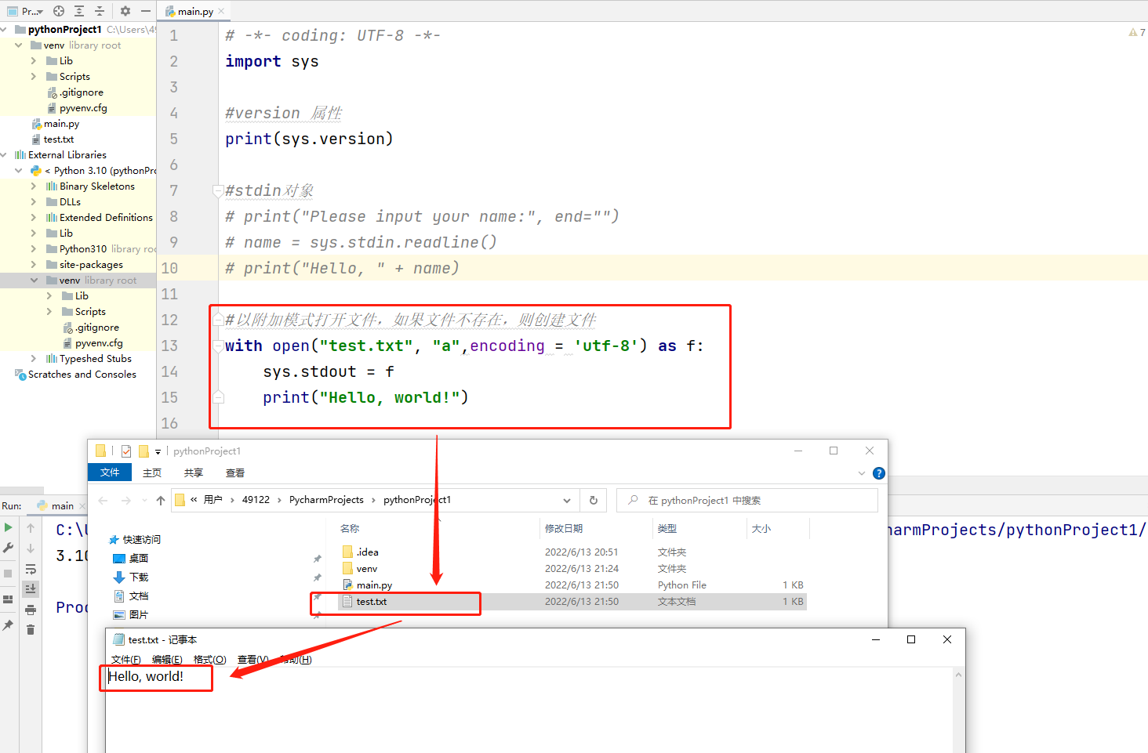Open run configuration wrench icon
The width and height of the screenshot is (1148, 753).
pos(9,548)
